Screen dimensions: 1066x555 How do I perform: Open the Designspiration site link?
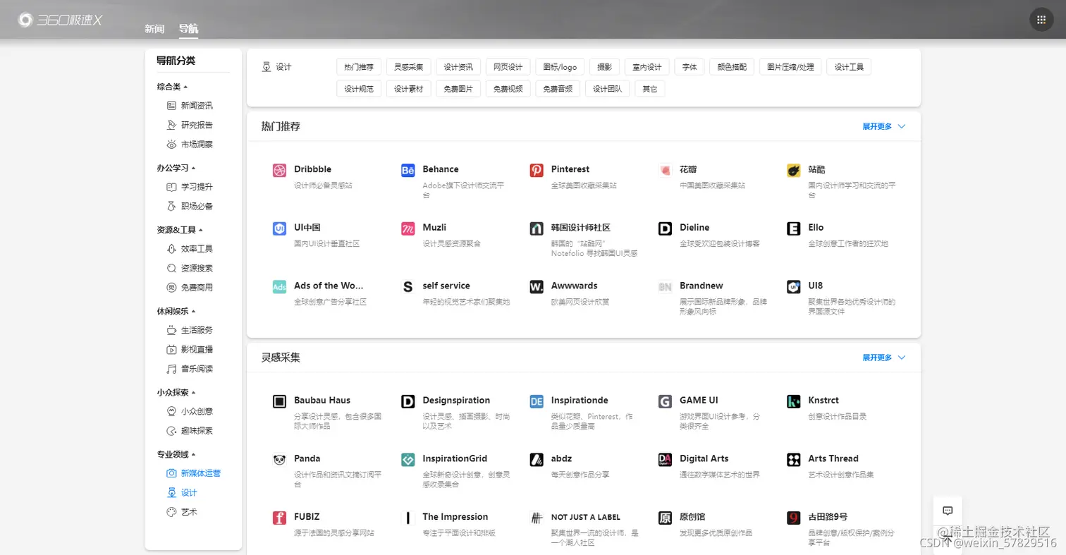pyautogui.click(x=456, y=400)
